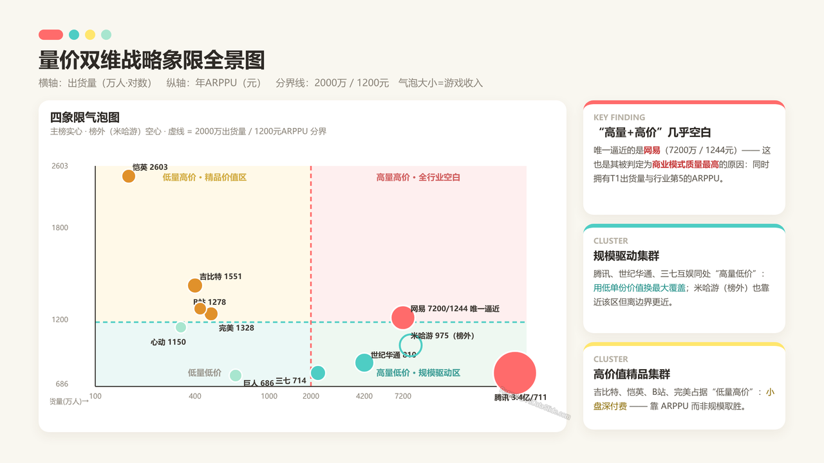Click the large red 腾讯 bubble
This screenshot has height=463, width=824.
(x=515, y=373)
